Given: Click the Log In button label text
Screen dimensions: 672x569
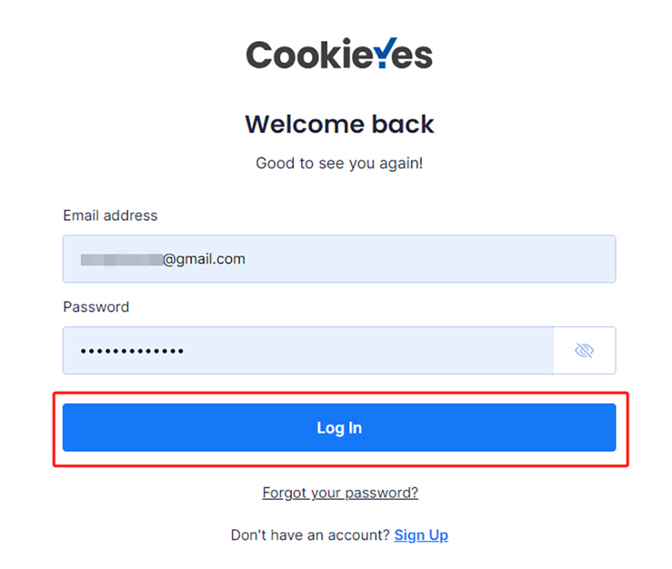Looking at the screenshot, I should [x=339, y=428].
